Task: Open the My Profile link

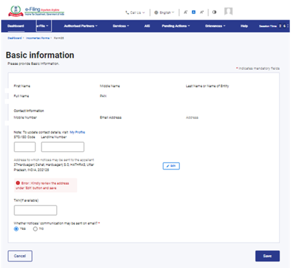Action: [x=77, y=132]
